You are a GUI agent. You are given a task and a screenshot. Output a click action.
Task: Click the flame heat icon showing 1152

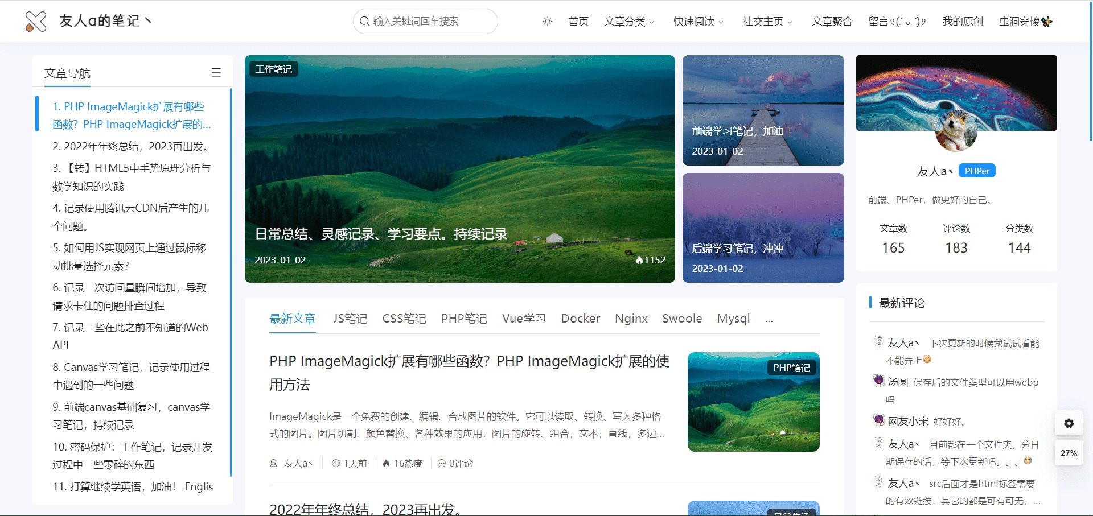tap(639, 260)
